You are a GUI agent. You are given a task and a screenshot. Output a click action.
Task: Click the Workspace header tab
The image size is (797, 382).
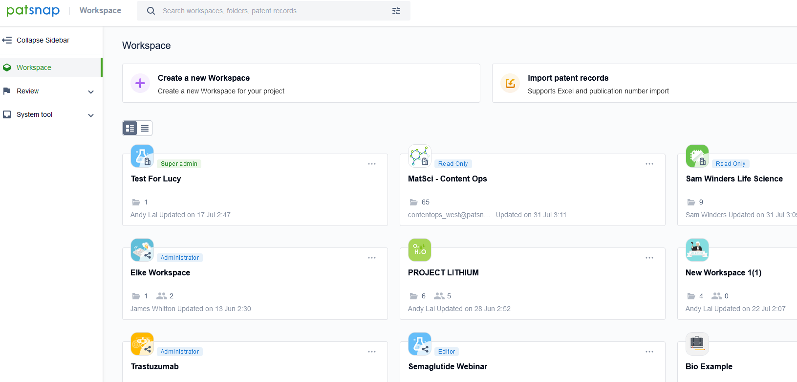tap(100, 11)
